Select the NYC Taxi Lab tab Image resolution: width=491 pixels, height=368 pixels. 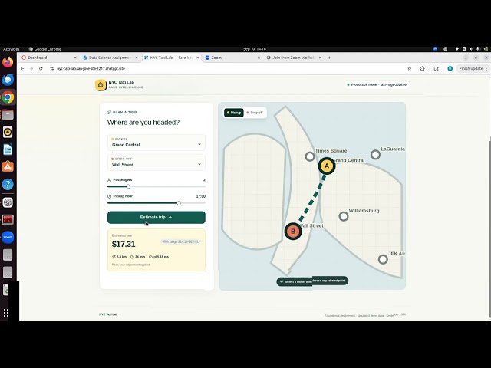(x=171, y=58)
